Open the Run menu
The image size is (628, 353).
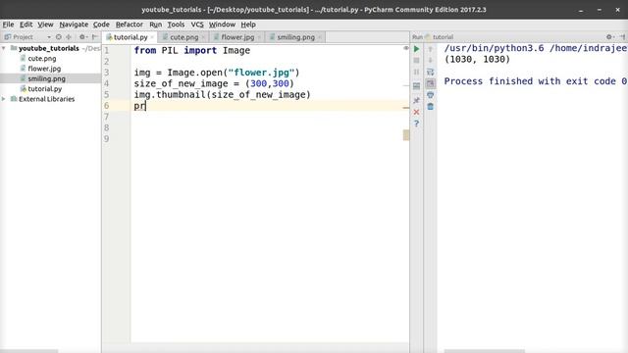click(x=155, y=25)
